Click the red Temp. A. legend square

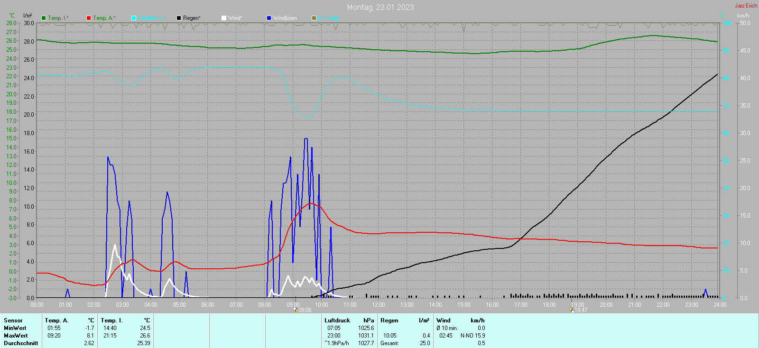click(x=89, y=18)
